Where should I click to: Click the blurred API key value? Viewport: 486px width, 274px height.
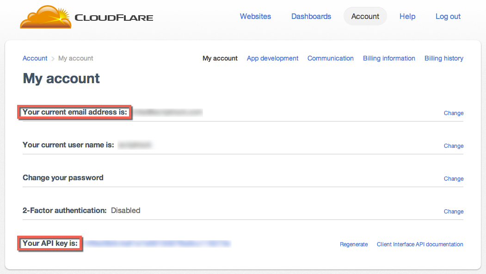tap(158, 244)
